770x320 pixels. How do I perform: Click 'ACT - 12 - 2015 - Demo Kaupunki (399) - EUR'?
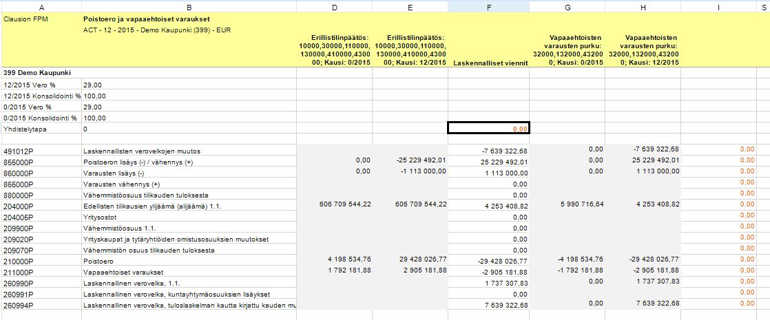point(157,30)
